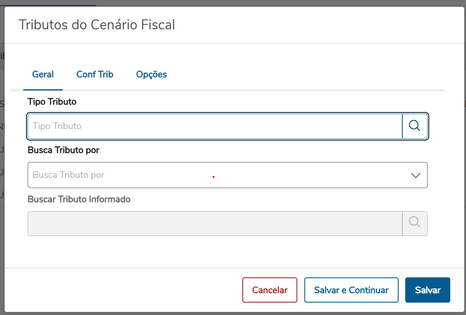Switch to the Geral tab
The image size is (466, 315).
pyautogui.click(x=43, y=74)
